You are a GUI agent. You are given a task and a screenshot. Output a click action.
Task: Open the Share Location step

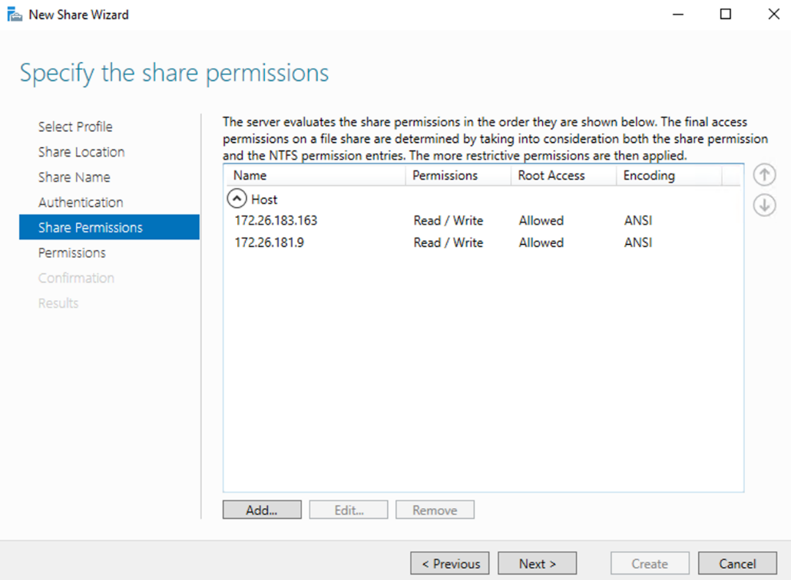tap(81, 151)
